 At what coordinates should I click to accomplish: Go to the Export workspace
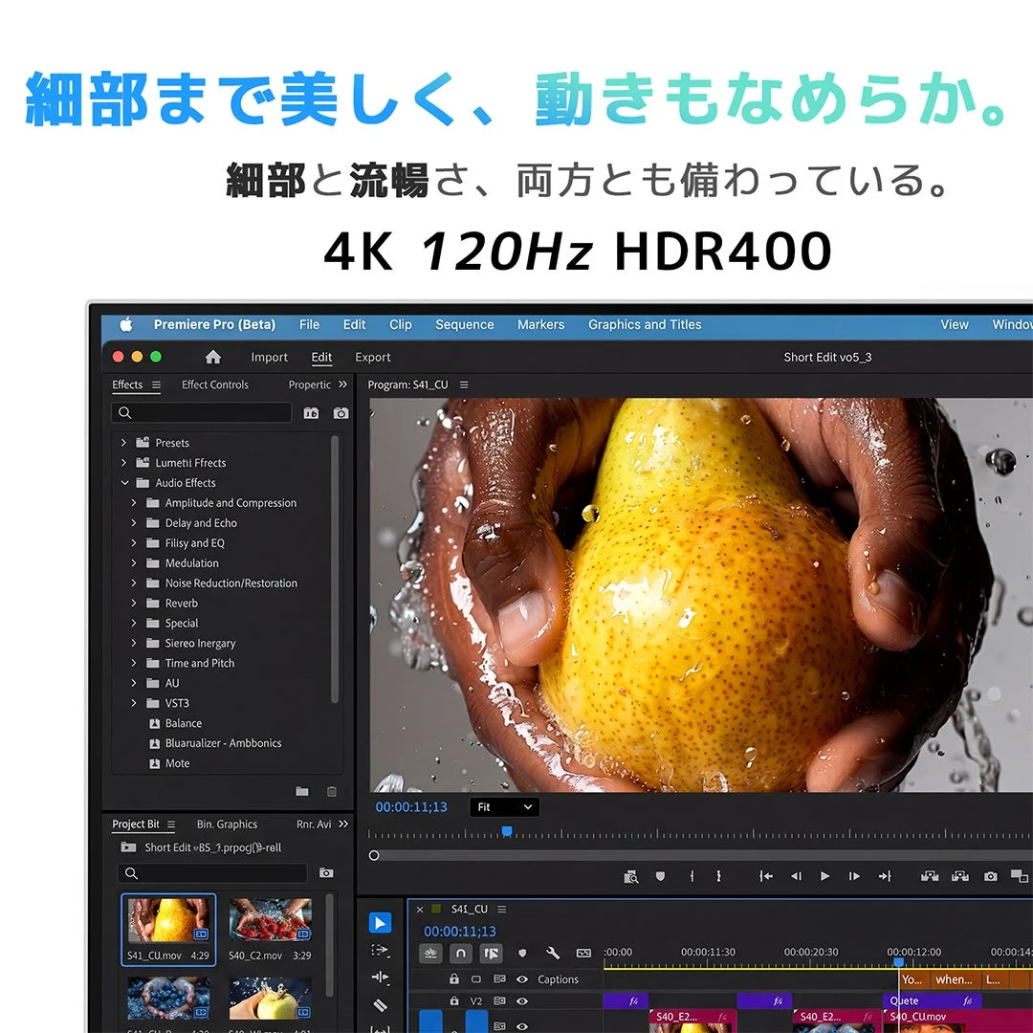tap(373, 357)
